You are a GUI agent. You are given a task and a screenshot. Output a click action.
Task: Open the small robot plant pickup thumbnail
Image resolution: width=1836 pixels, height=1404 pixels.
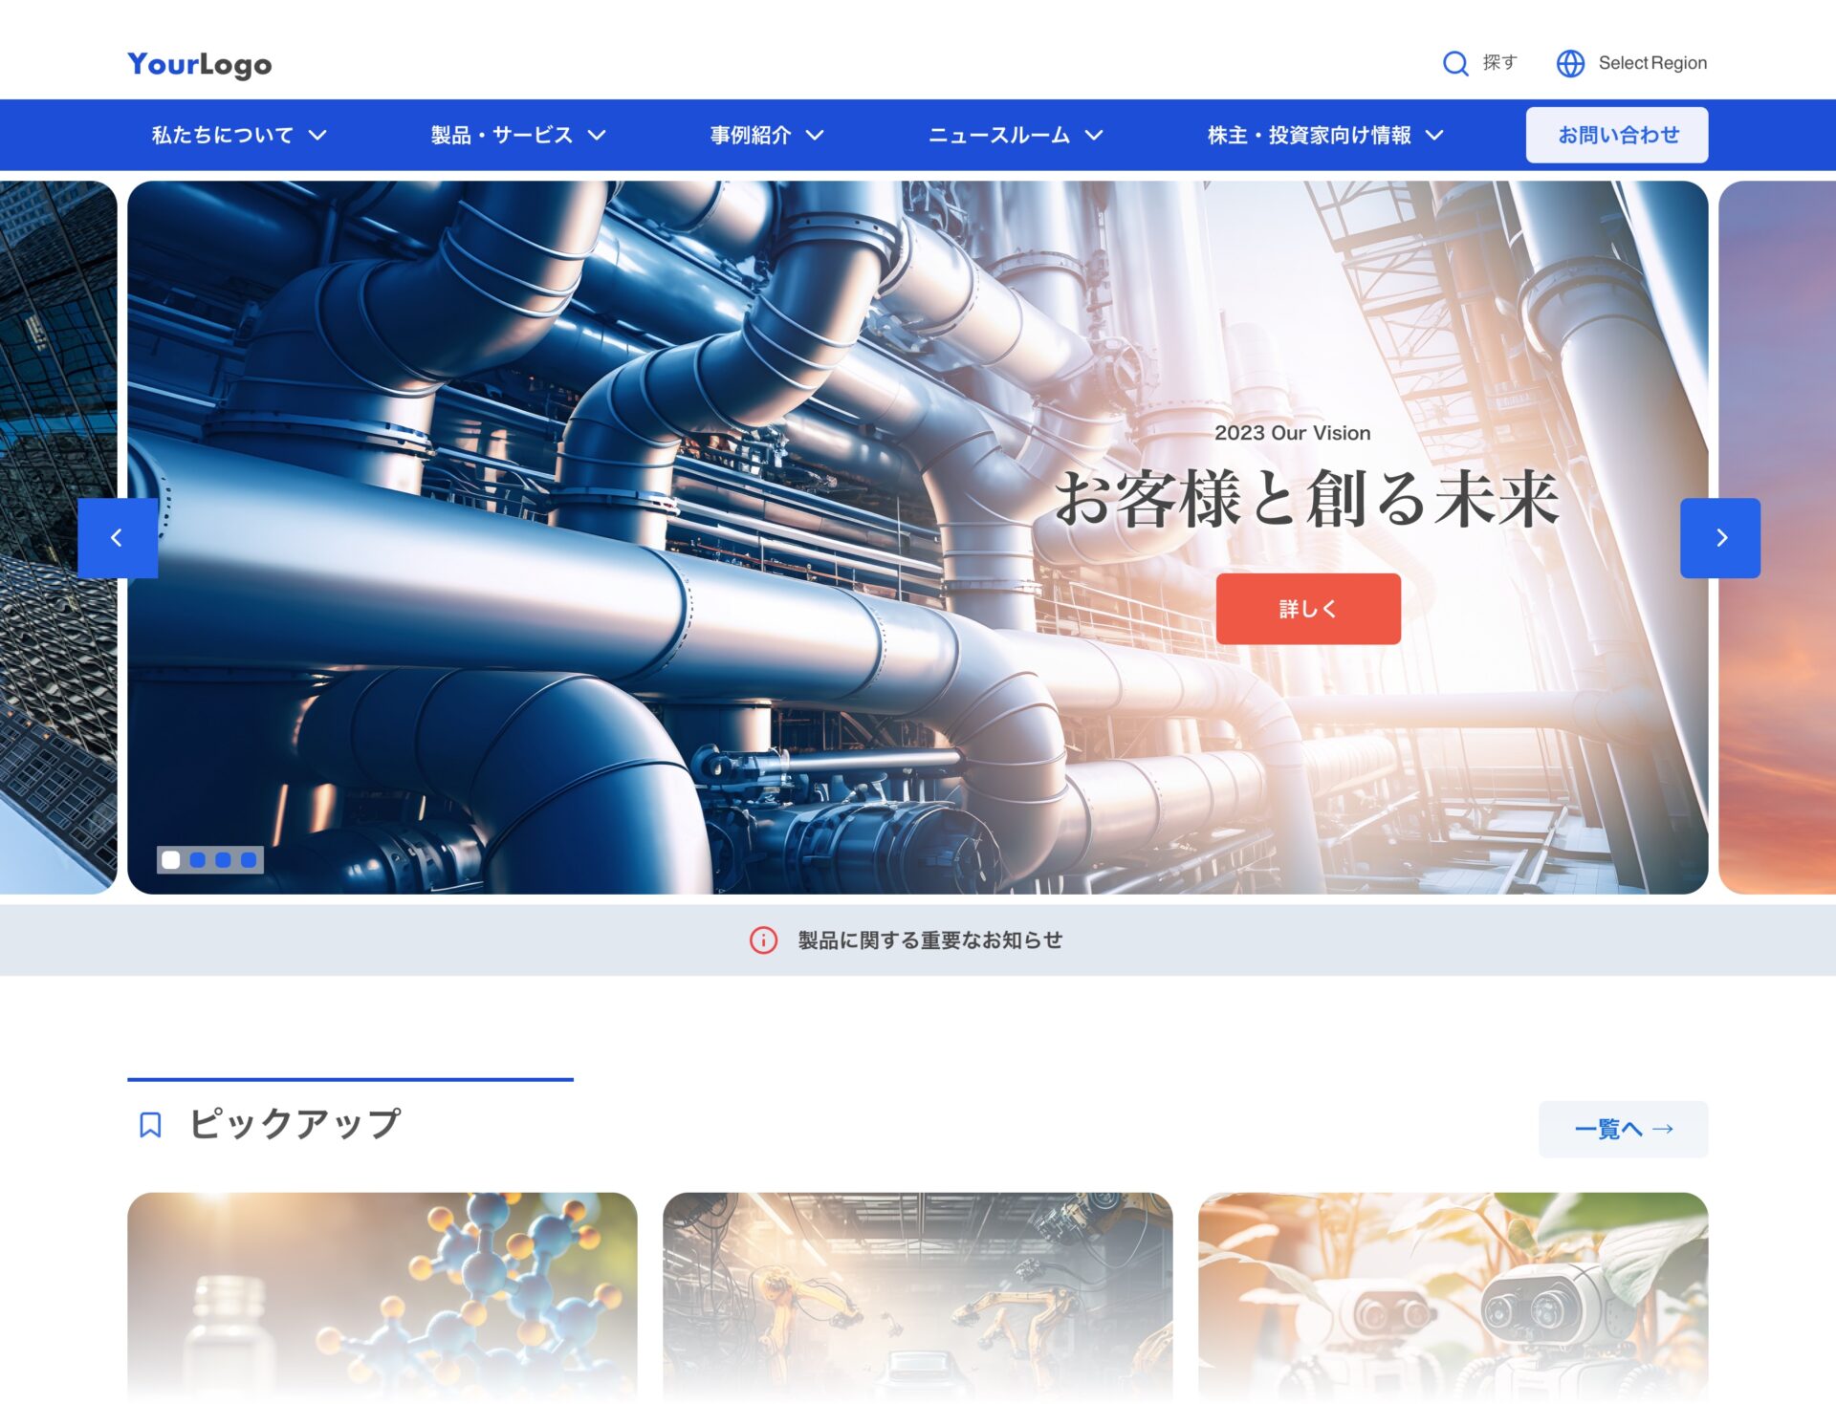pyautogui.click(x=1453, y=1297)
